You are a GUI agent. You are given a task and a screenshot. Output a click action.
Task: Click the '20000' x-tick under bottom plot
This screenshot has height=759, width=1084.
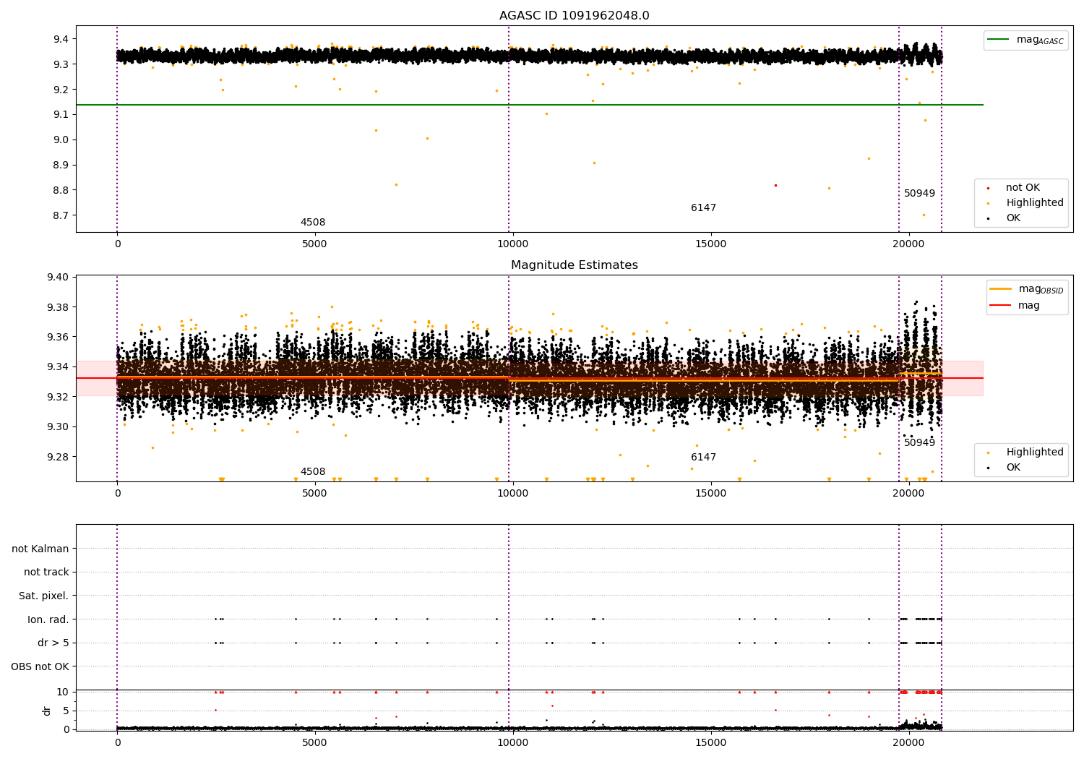(908, 742)
